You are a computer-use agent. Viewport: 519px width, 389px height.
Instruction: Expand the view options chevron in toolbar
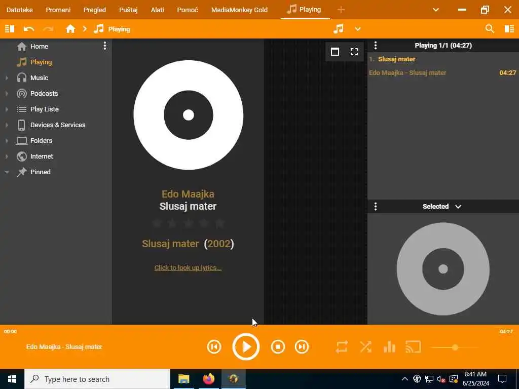coord(358,29)
